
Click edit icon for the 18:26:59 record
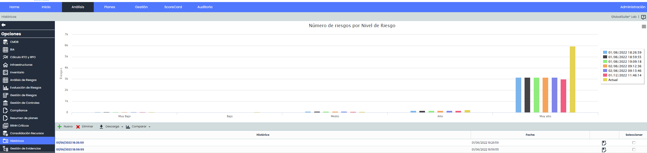point(604,143)
